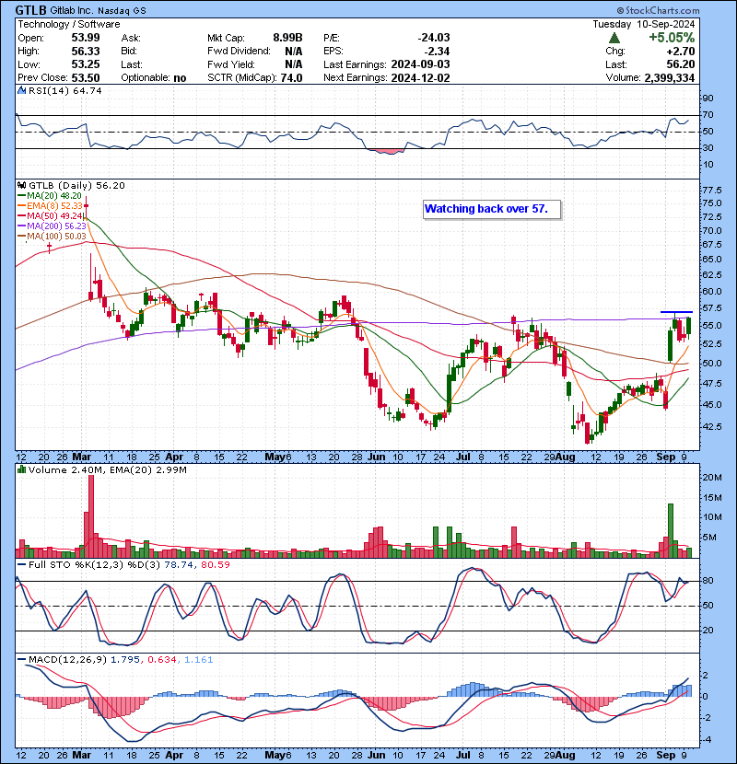Image resolution: width=737 pixels, height=764 pixels.
Task: Click the GTLB ticker symbol in header
Action: click(x=30, y=10)
